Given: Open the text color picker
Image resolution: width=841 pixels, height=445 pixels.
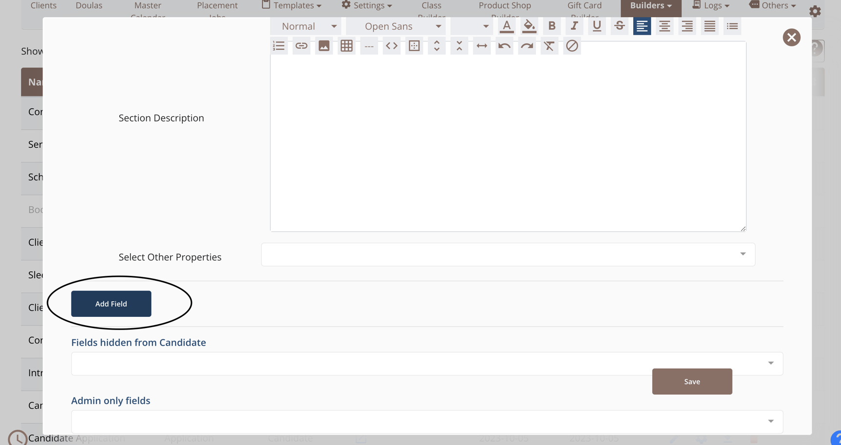Looking at the screenshot, I should (x=507, y=26).
